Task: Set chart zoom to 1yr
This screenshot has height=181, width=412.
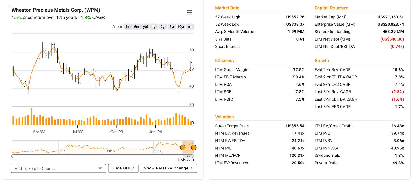Action: pos(154,27)
